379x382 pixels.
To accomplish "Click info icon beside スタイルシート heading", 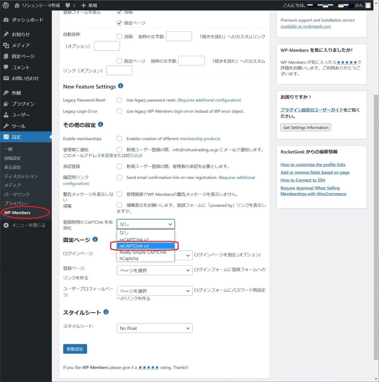I will tap(106, 312).
